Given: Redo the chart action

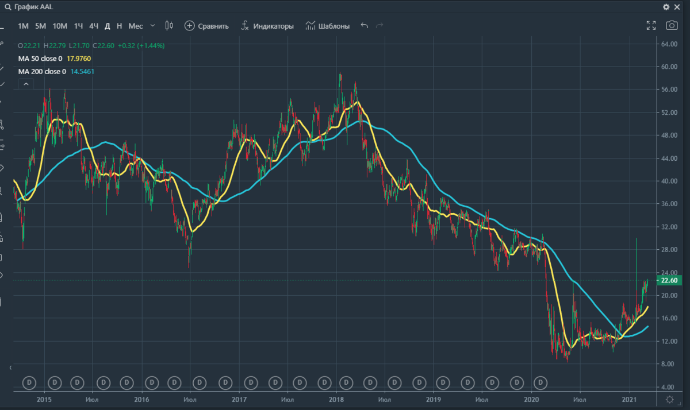Looking at the screenshot, I should pos(379,25).
